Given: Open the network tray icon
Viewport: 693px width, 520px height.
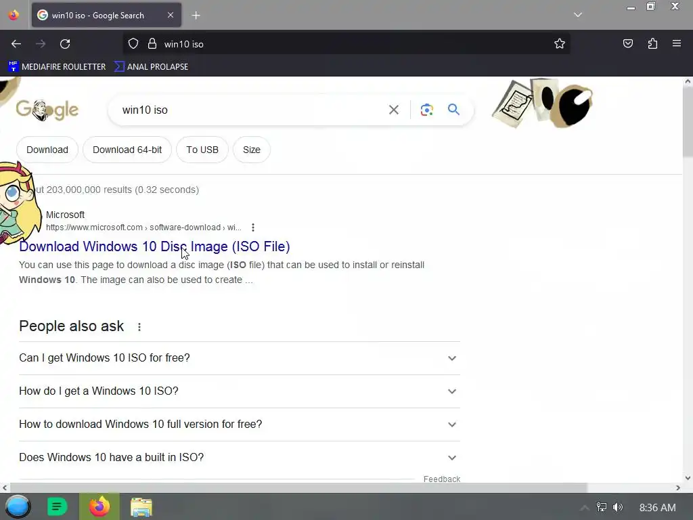Looking at the screenshot, I should click(x=601, y=506).
